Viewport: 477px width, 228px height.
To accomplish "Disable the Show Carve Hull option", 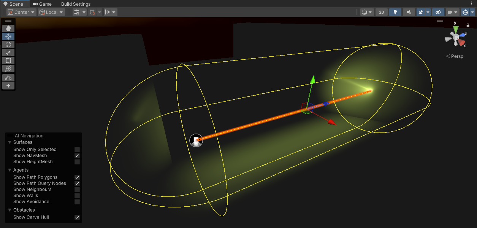I will [77, 217].
